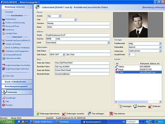Viewport: 165px width, 124px height.
Task: Select the Telefon contact row
Action: click(x=138, y=66)
